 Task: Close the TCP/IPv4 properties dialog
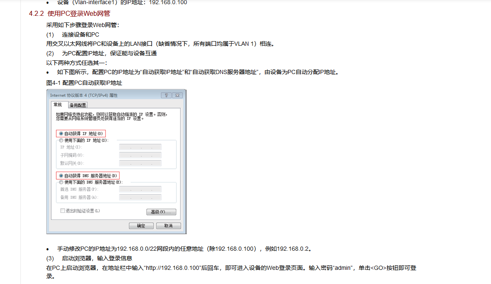177,95
